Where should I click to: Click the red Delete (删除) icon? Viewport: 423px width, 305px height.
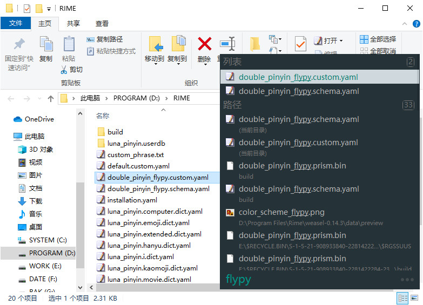point(204,44)
